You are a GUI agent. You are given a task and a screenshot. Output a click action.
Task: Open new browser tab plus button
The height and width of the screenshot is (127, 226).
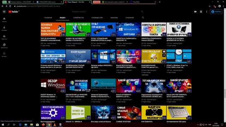160,2
